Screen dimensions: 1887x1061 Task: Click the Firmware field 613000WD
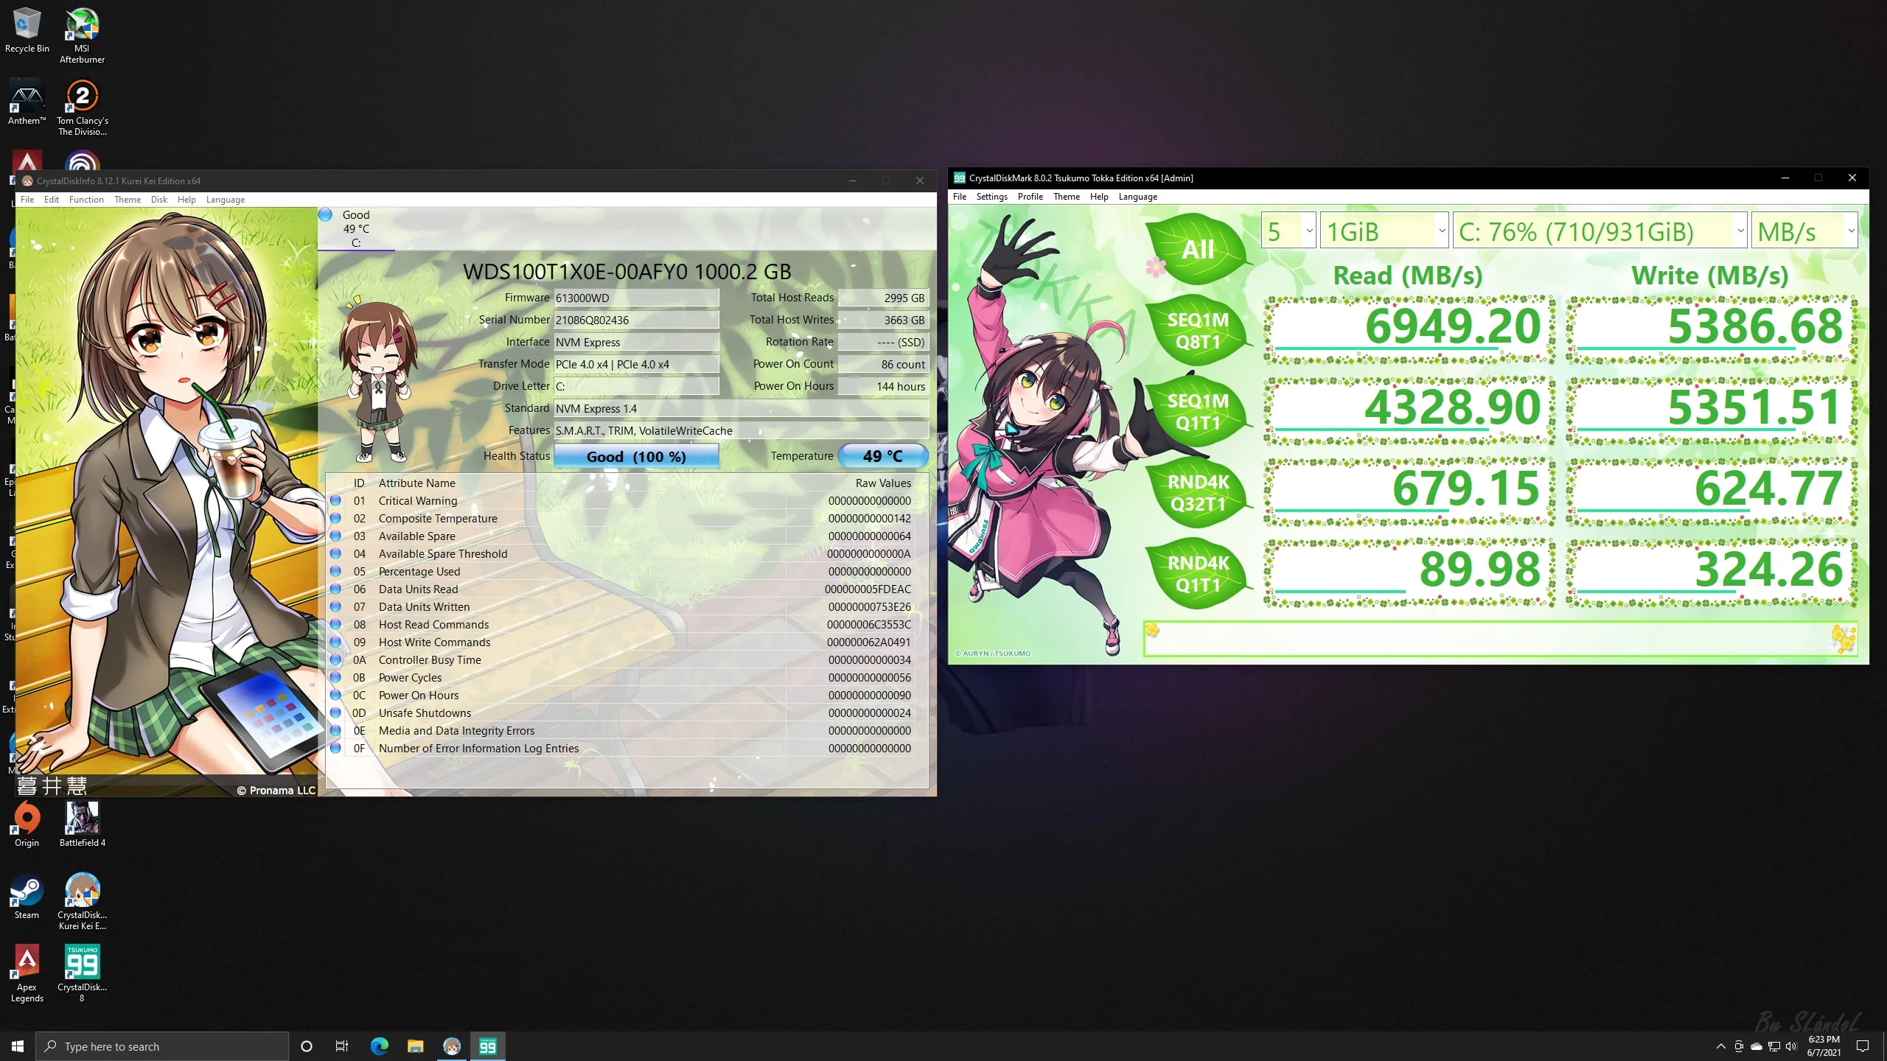point(636,298)
